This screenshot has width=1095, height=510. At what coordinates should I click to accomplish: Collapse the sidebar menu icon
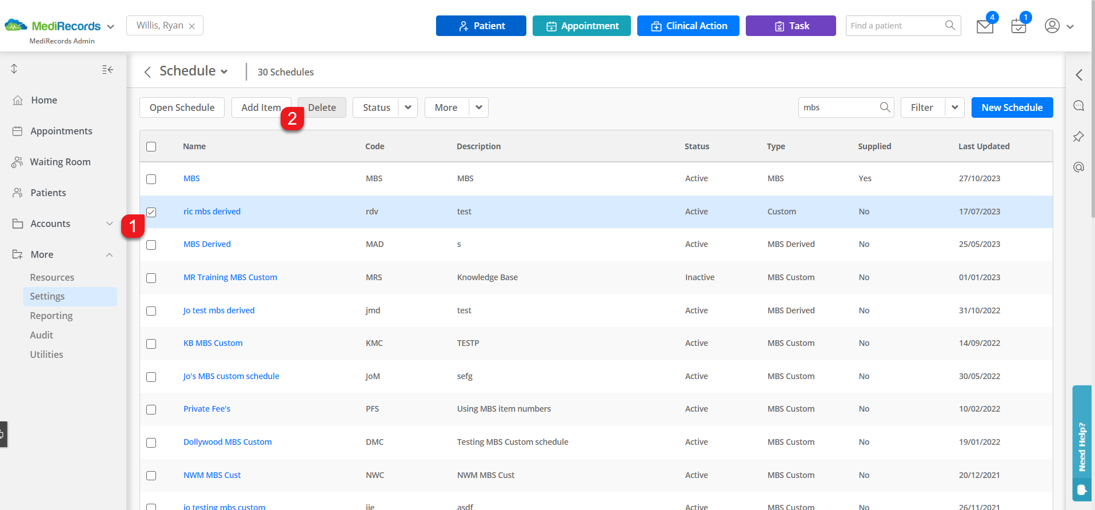(107, 70)
